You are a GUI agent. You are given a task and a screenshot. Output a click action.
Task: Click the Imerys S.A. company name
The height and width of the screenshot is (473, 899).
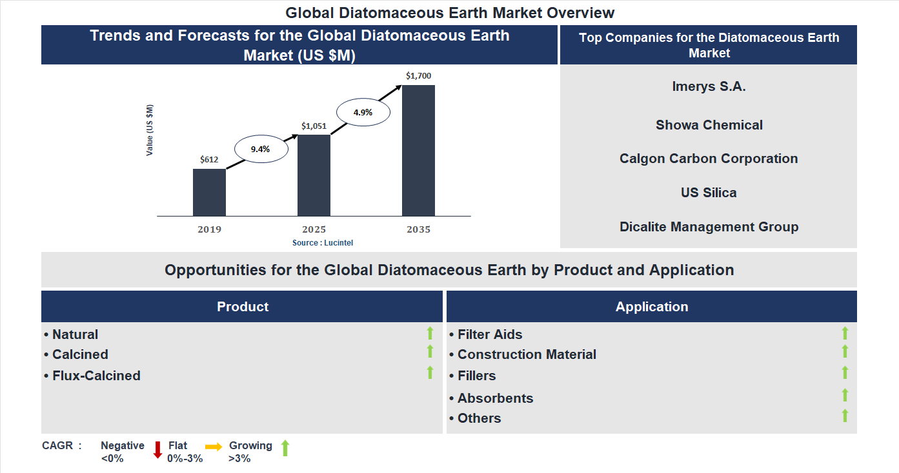[709, 86]
